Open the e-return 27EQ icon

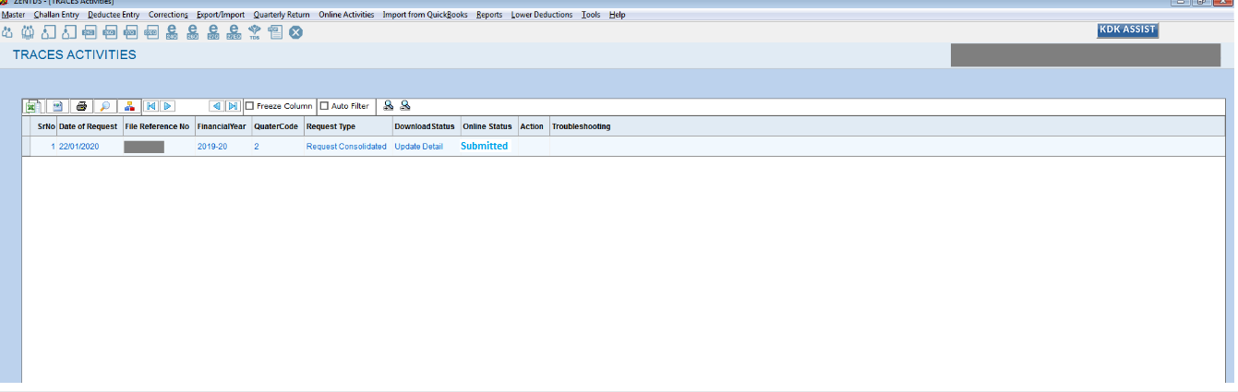click(234, 32)
